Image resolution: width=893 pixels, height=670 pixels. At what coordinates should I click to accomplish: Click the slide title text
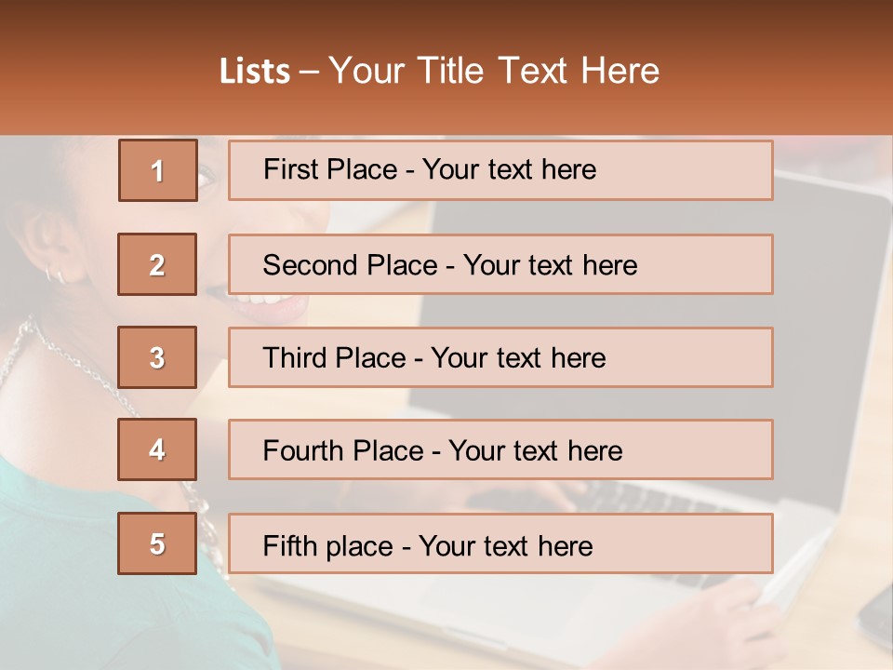[x=439, y=71]
